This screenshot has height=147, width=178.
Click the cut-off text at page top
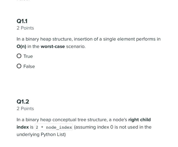pyautogui.click(x=24, y=1)
